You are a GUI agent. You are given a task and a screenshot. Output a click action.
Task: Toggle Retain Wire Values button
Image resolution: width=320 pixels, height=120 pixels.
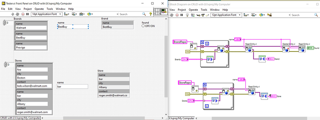tap(193, 15)
